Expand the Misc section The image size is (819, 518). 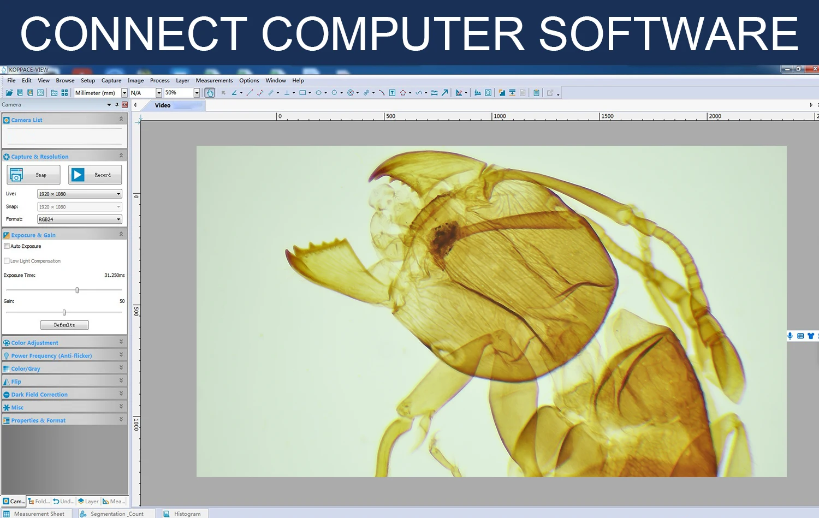[64, 407]
